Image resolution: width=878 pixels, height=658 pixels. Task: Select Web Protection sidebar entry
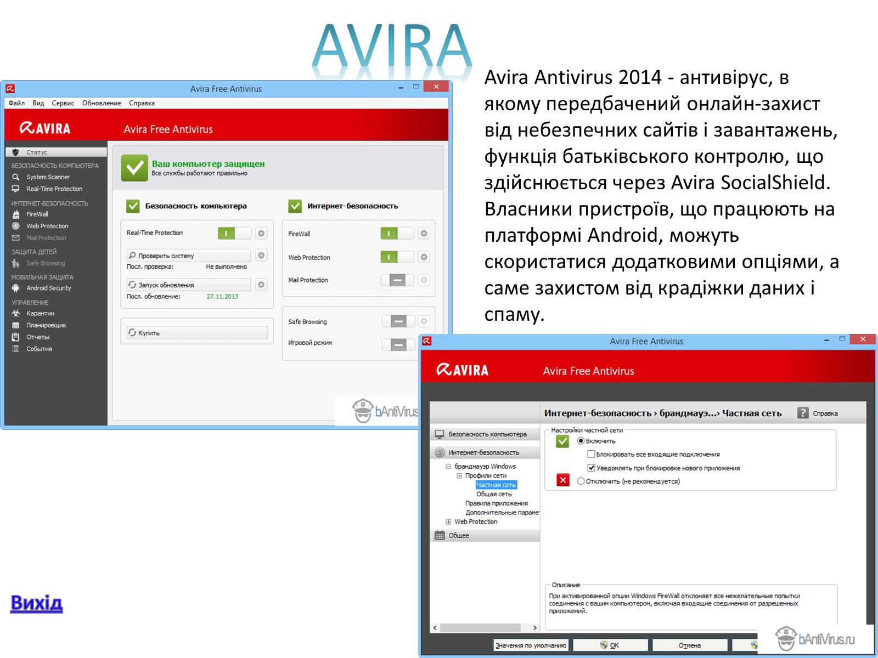tap(47, 226)
